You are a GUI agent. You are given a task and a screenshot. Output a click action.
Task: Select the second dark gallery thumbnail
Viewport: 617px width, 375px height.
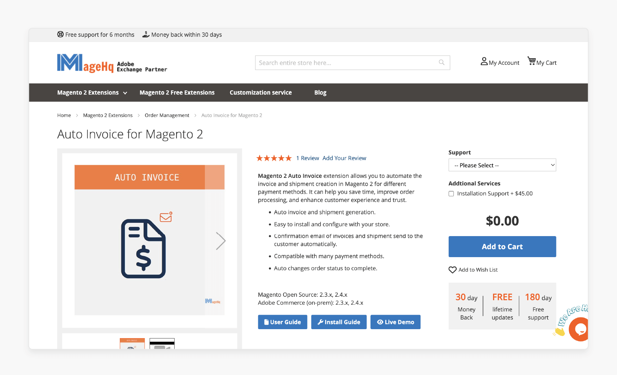(x=162, y=344)
